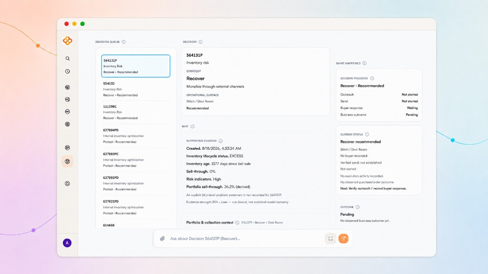Screen dimensions: 488x274
Task: Attach a file using the paperclip icon
Action: [x=163, y=239]
